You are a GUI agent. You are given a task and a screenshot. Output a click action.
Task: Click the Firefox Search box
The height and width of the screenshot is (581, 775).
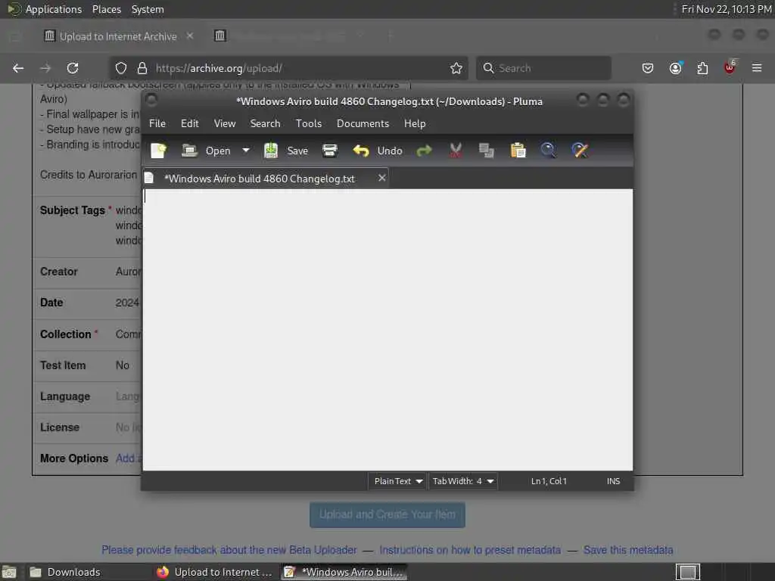tap(543, 68)
